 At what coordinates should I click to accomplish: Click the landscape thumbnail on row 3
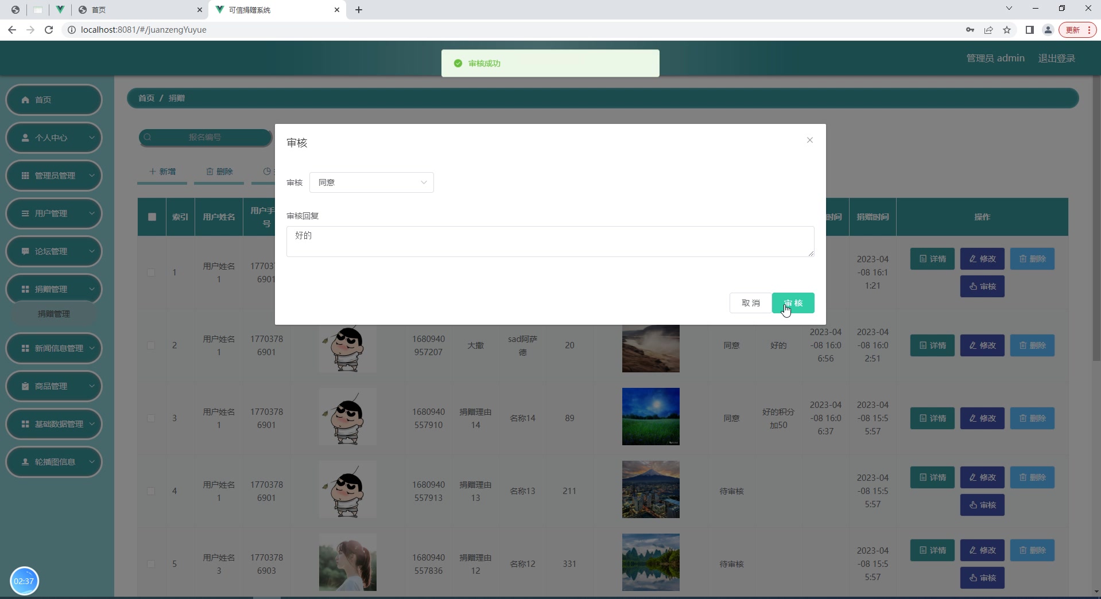[650, 417]
